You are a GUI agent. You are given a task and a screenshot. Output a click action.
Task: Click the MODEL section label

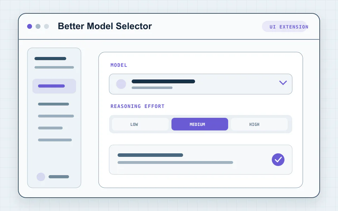[x=119, y=65]
